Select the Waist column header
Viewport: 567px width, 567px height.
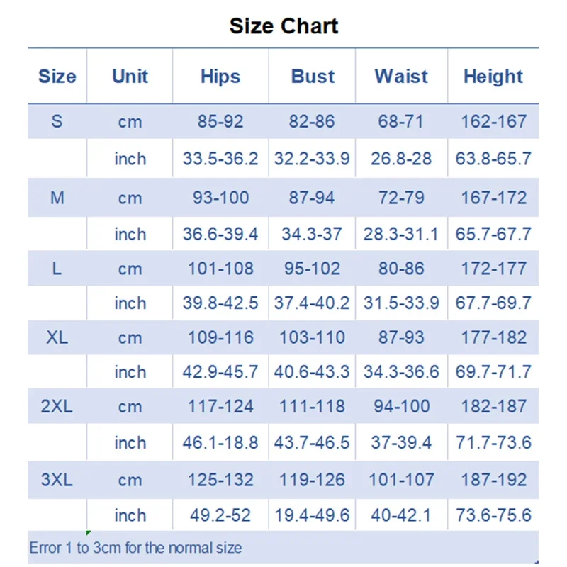[401, 77]
